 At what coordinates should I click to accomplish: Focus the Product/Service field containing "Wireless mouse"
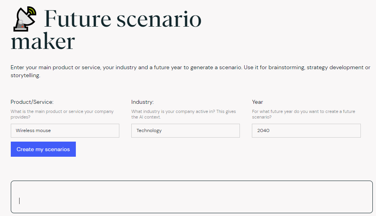(x=65, y=130)
